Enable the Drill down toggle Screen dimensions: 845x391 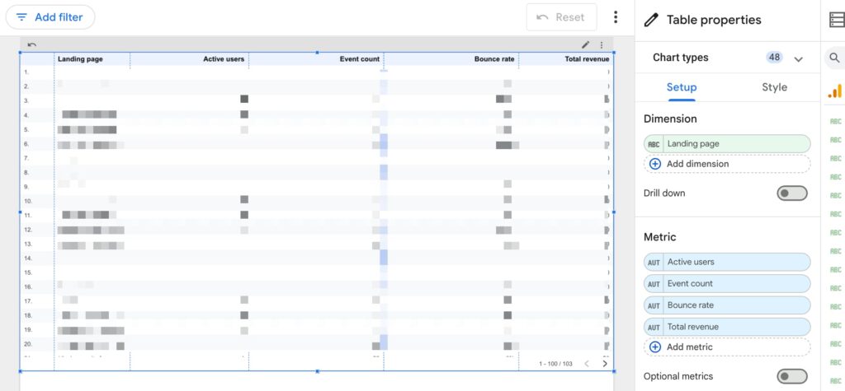(x=792, y=193)
